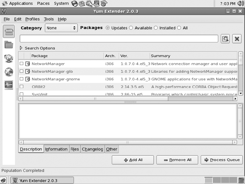The image size is (245, 184).
Task: Open the trash icon in bottom panel
Action: pos(241,180)
